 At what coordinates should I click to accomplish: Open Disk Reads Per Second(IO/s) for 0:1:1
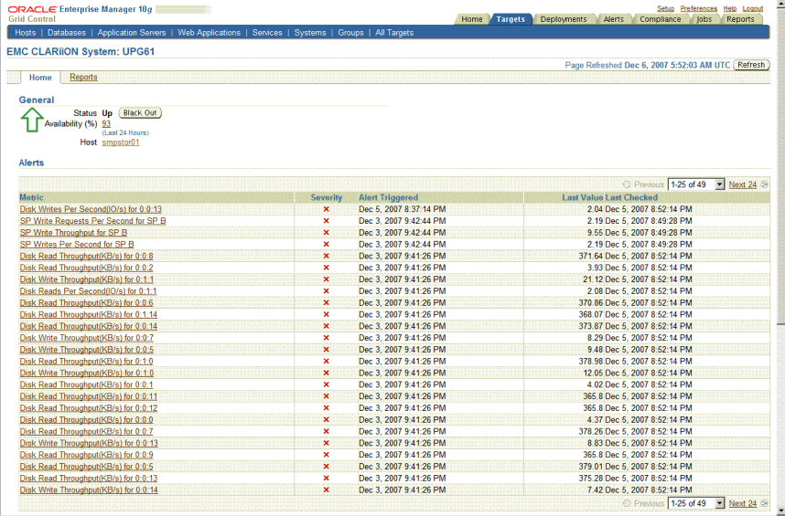click(x=88, y=290)
